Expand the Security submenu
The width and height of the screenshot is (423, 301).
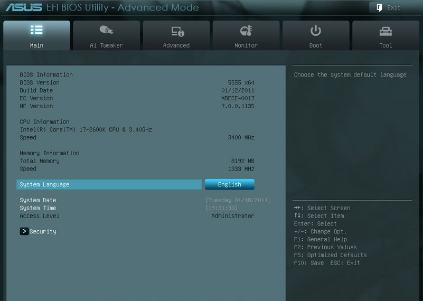click(43, 231)
